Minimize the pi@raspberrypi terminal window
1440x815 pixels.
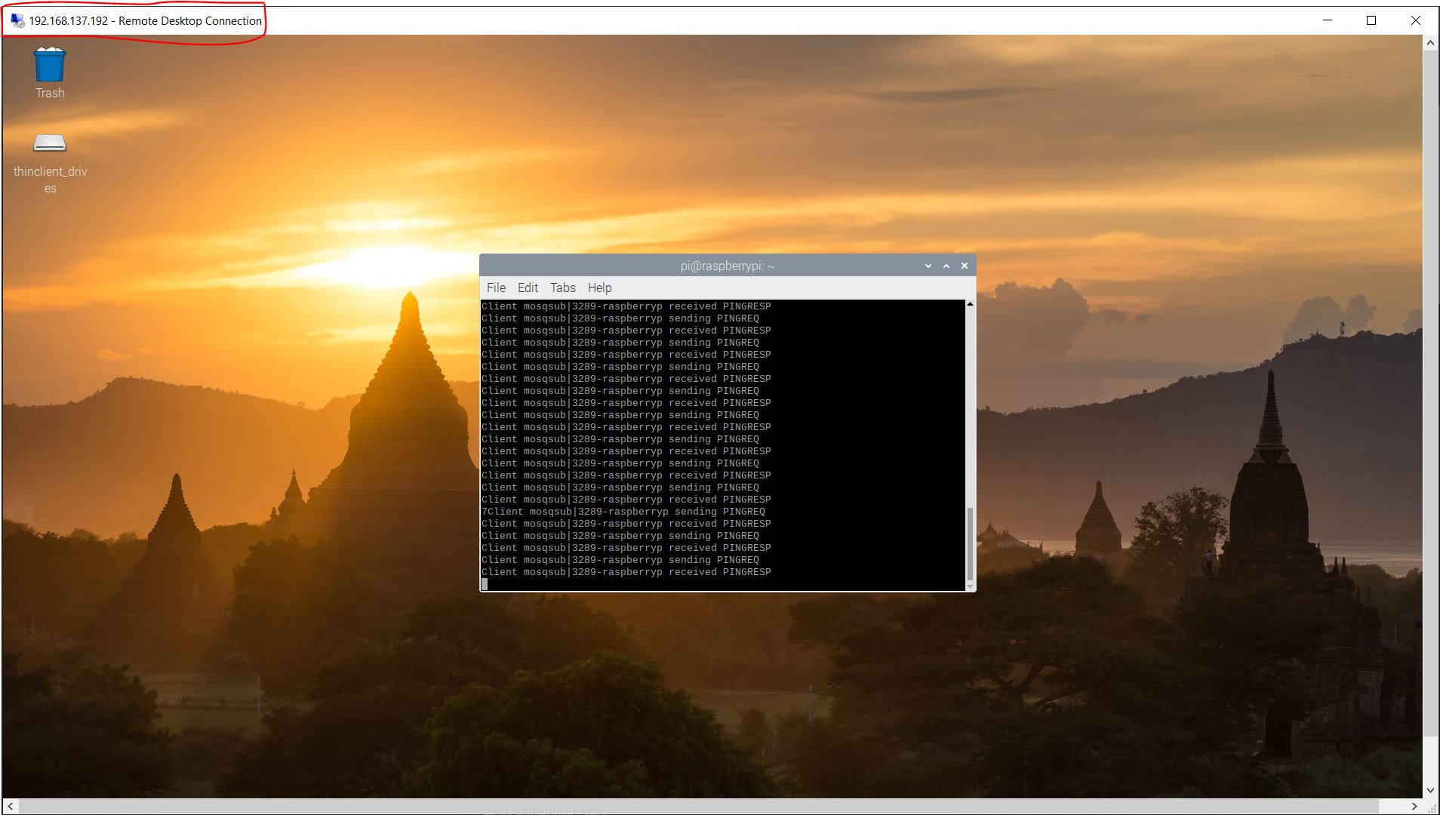tap(928, 266)
